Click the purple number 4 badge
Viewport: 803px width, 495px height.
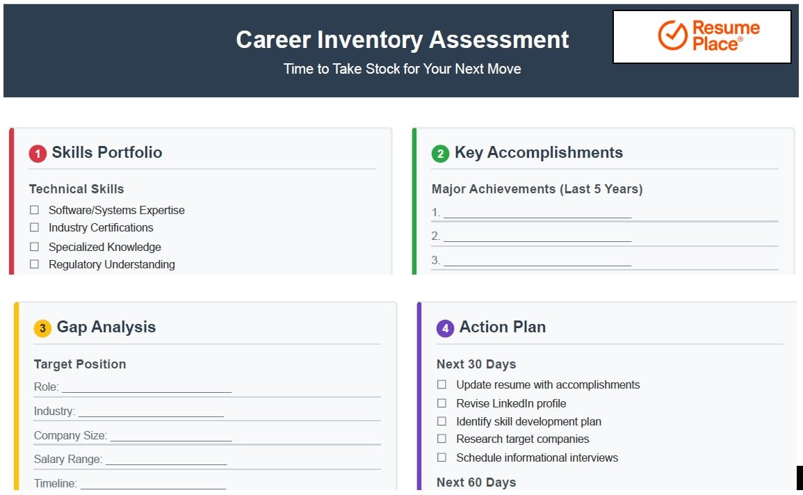tap(445, 328)
